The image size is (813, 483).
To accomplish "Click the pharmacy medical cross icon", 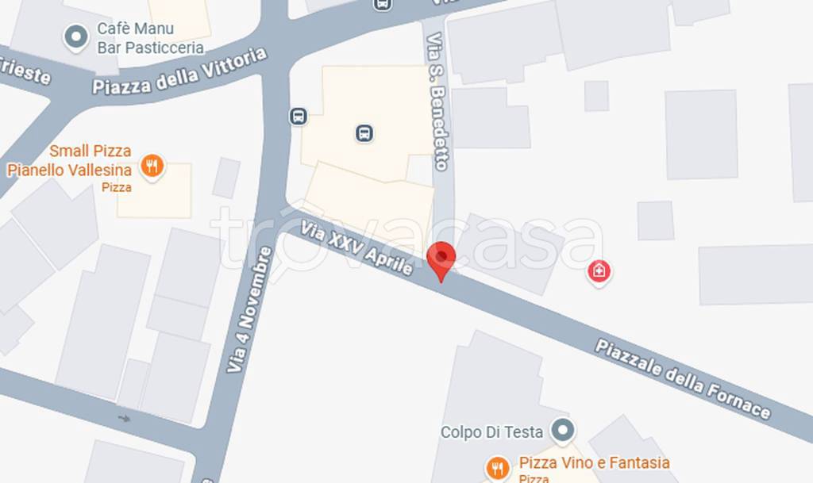I will [x=599, y=271].
